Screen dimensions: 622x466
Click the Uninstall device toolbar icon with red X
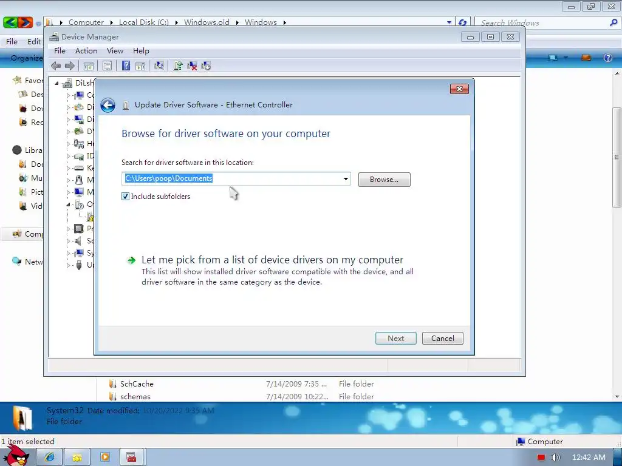click(192, 66)
